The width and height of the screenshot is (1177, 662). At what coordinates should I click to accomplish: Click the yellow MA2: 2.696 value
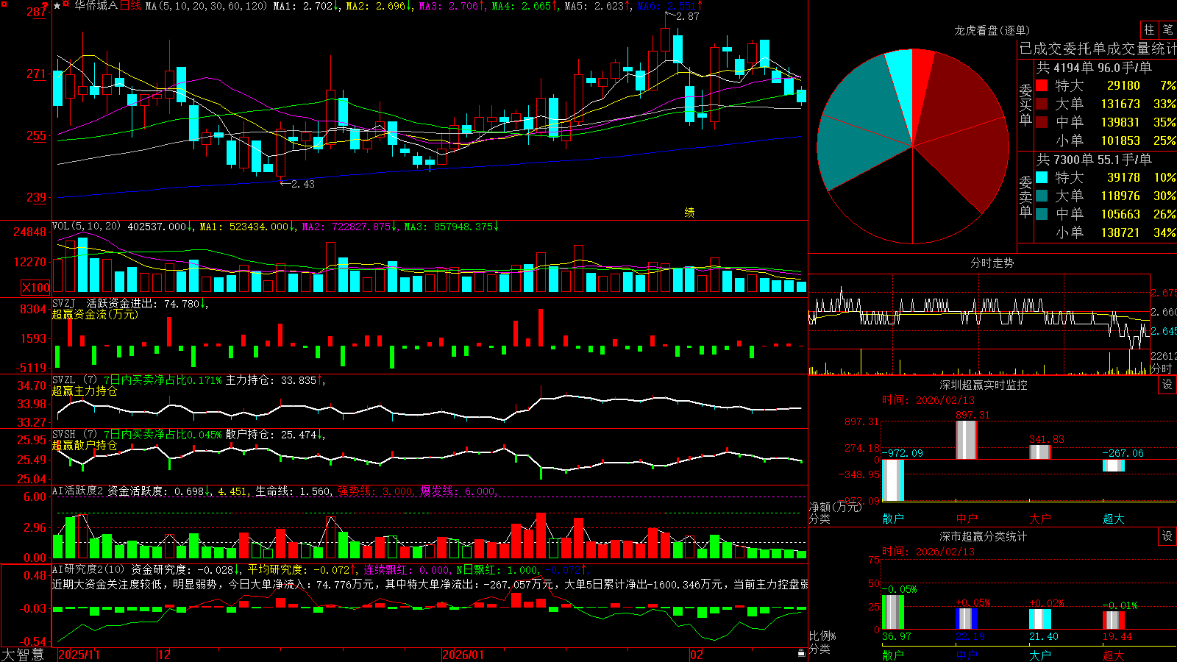pos(379,6)
